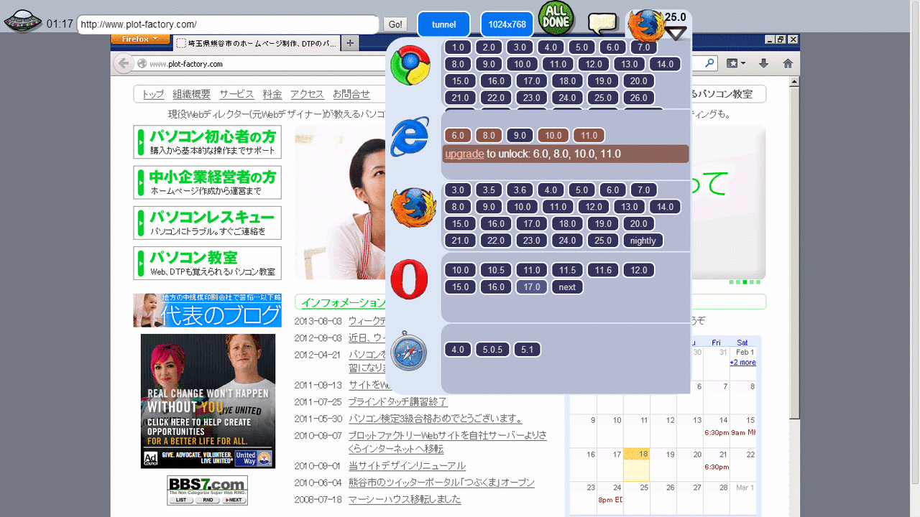Focus the URL field with plot-factory address
Screen dimensions: 920x517
coord(228,24)
